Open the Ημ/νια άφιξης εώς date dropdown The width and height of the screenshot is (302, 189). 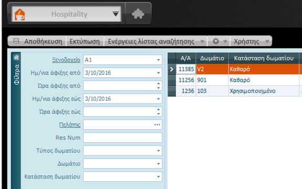(x=158, y=99)
